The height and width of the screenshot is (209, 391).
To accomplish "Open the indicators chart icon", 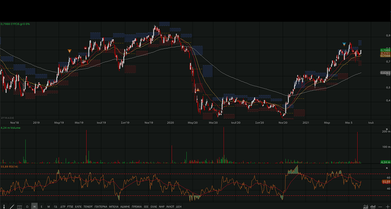I will click(366, 207).
